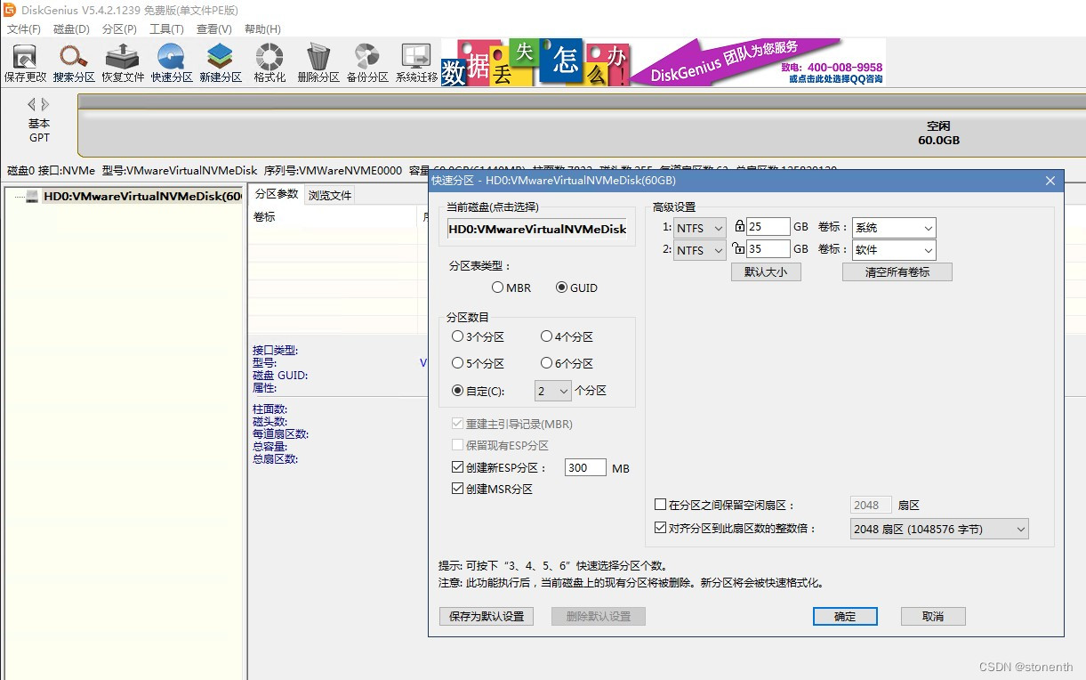Screen dimensions: 1086x680
Task: Toggle unlock icon for partition 2 size
Action: click(x=738, y=249)
